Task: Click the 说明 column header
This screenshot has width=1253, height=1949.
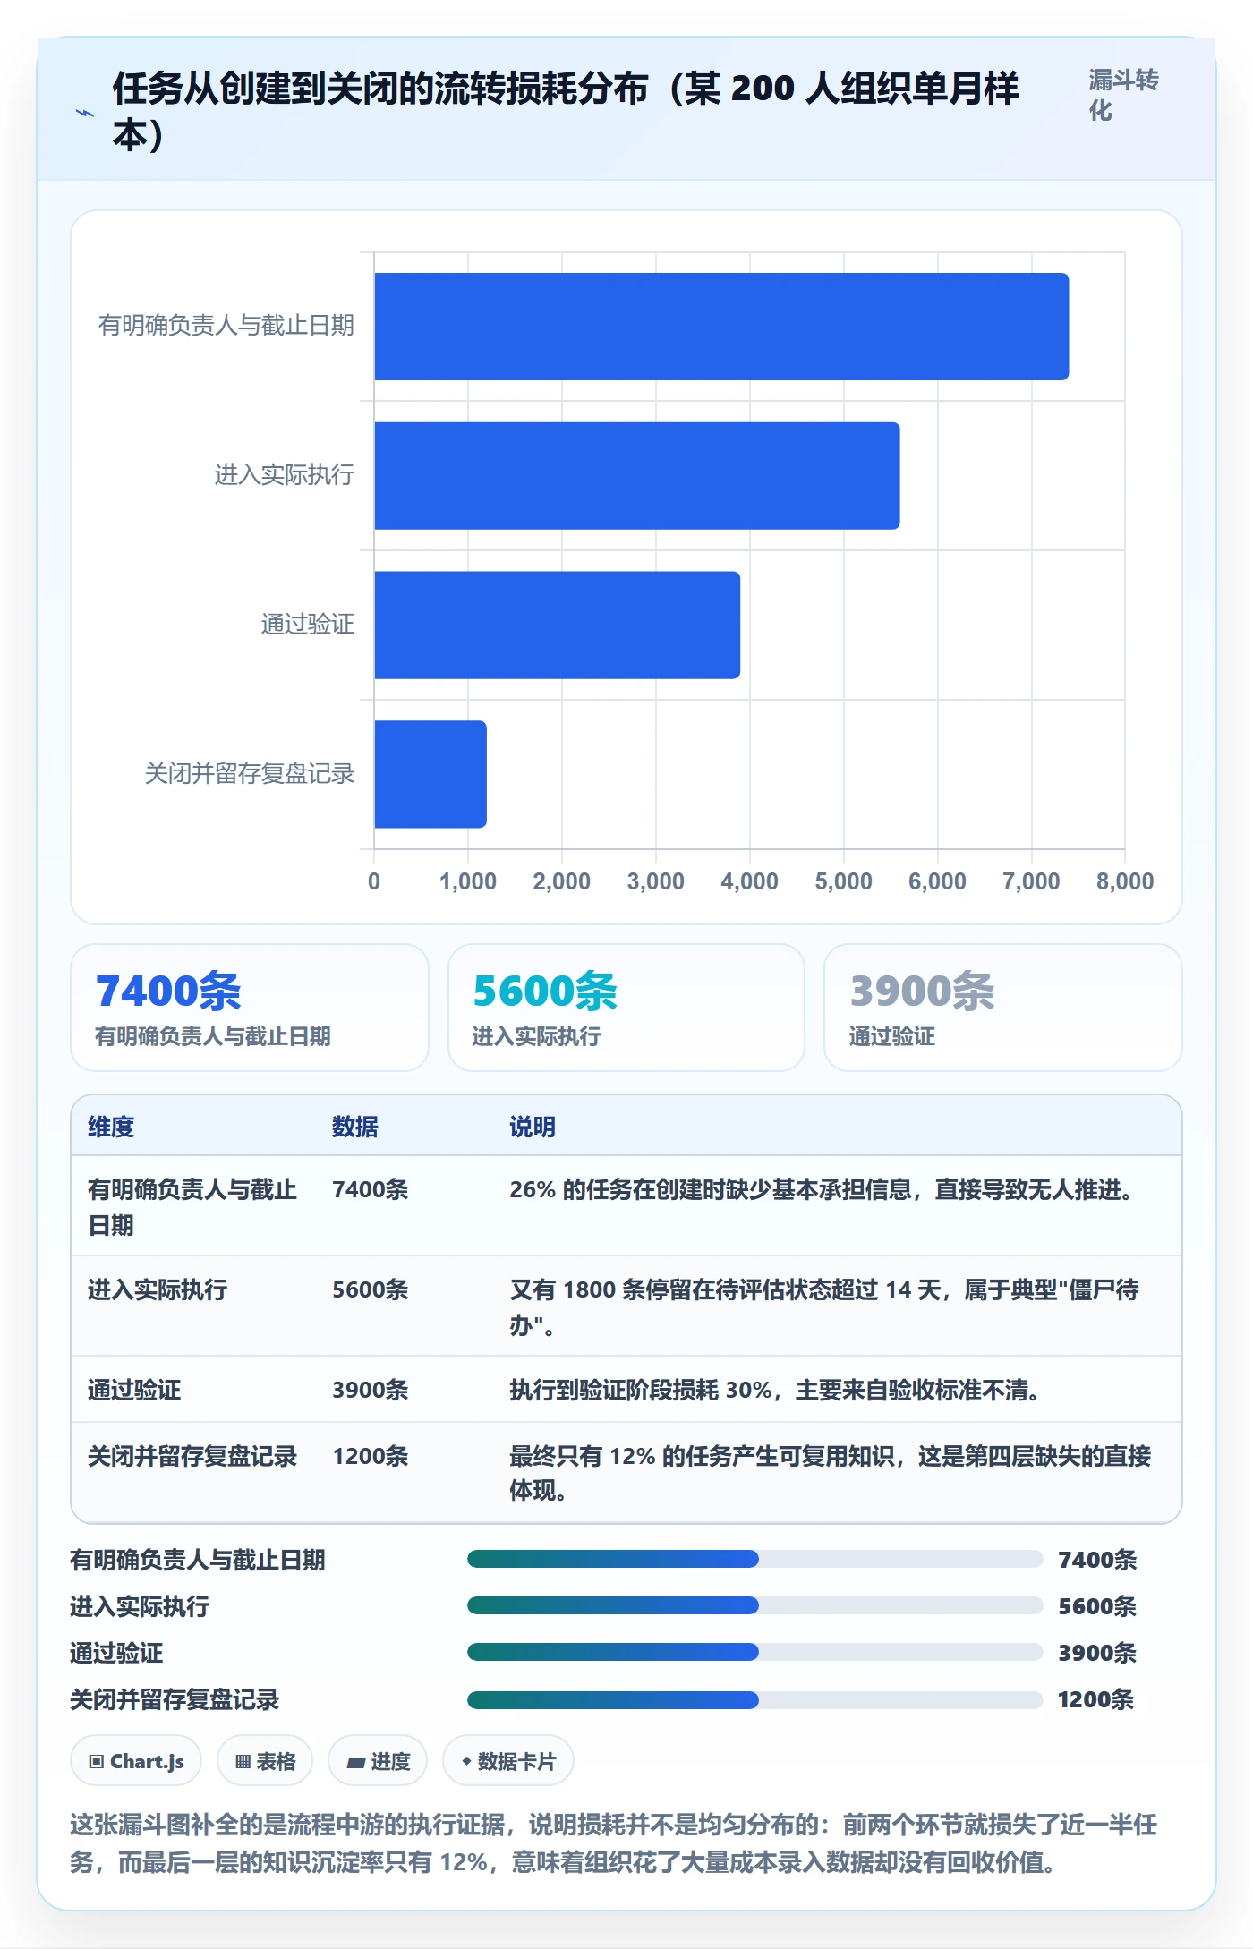Action: [x=533, y=1127]
